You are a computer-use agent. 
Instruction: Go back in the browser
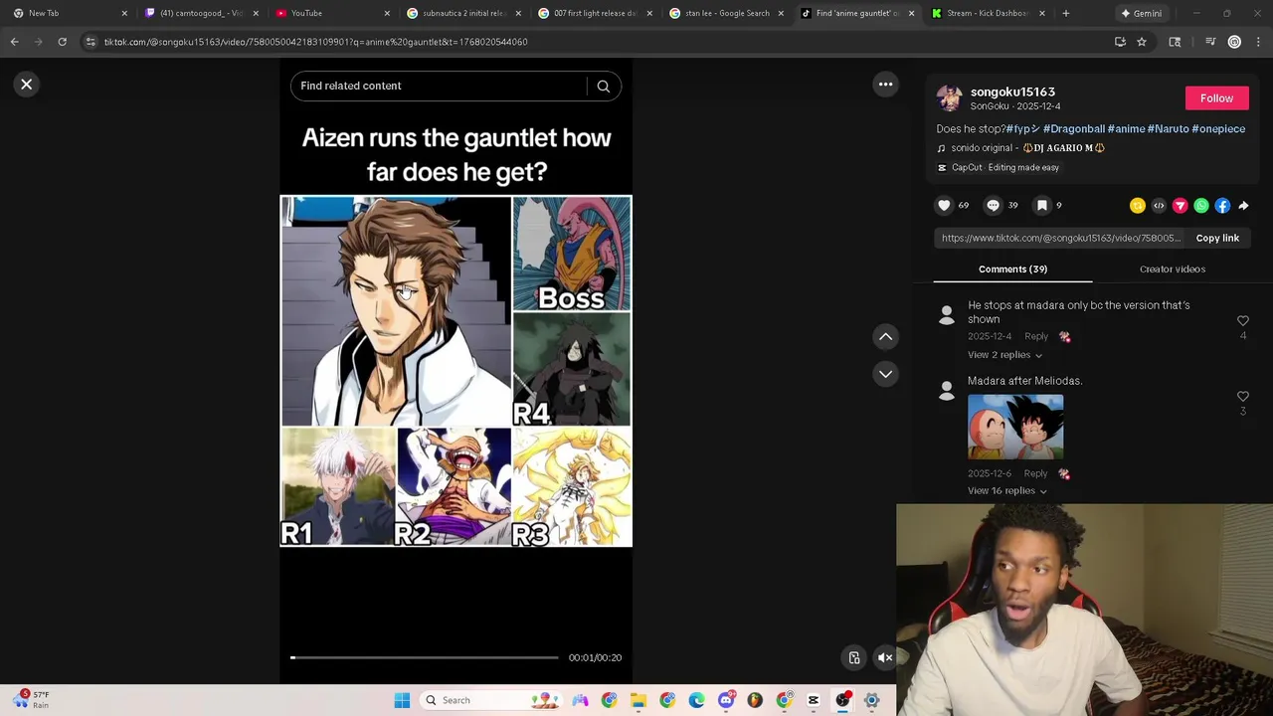point(14,42)
